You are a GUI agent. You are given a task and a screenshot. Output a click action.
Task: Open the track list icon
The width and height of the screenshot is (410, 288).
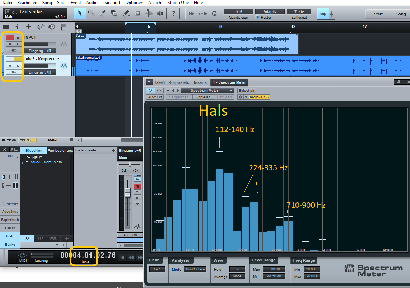click(x=6, y=27)
